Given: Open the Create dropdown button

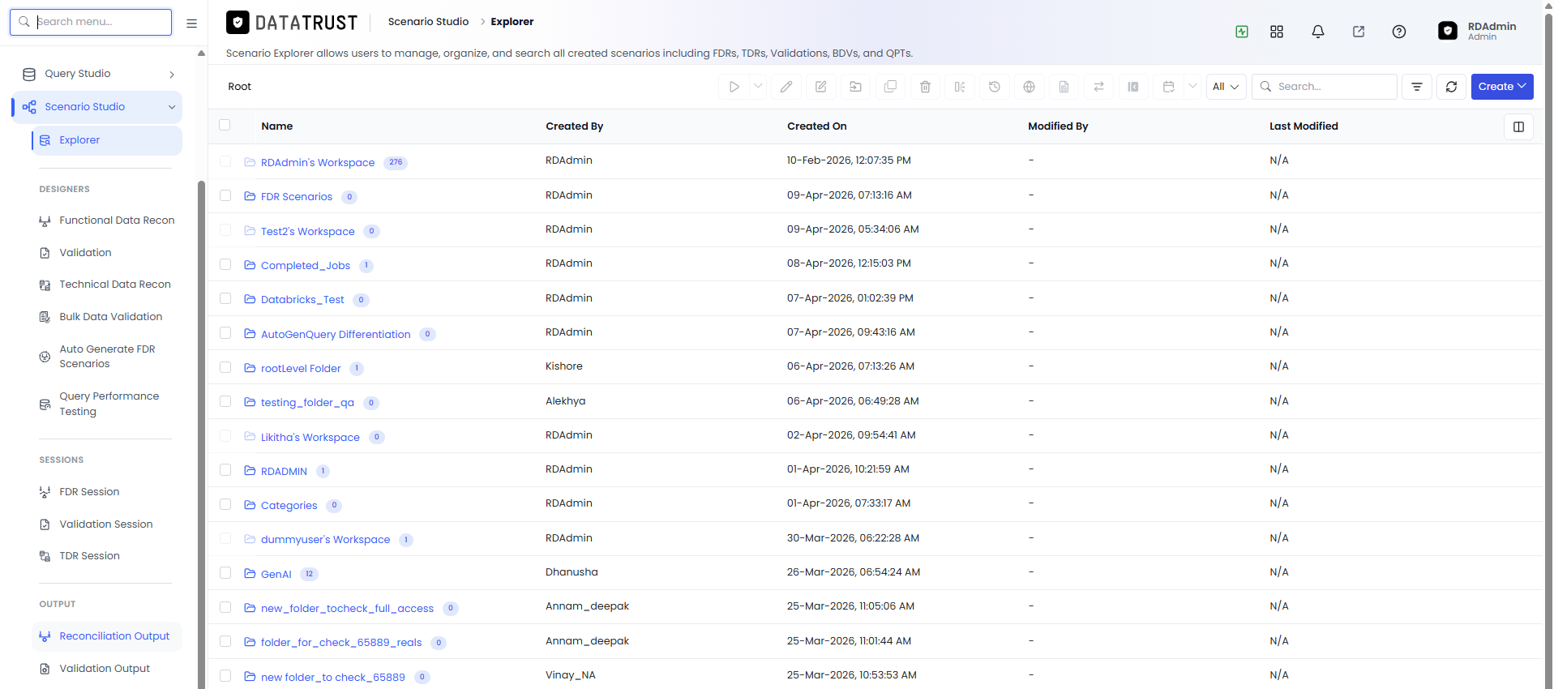Looking at the screenshot, I should tap(1502, 87).
